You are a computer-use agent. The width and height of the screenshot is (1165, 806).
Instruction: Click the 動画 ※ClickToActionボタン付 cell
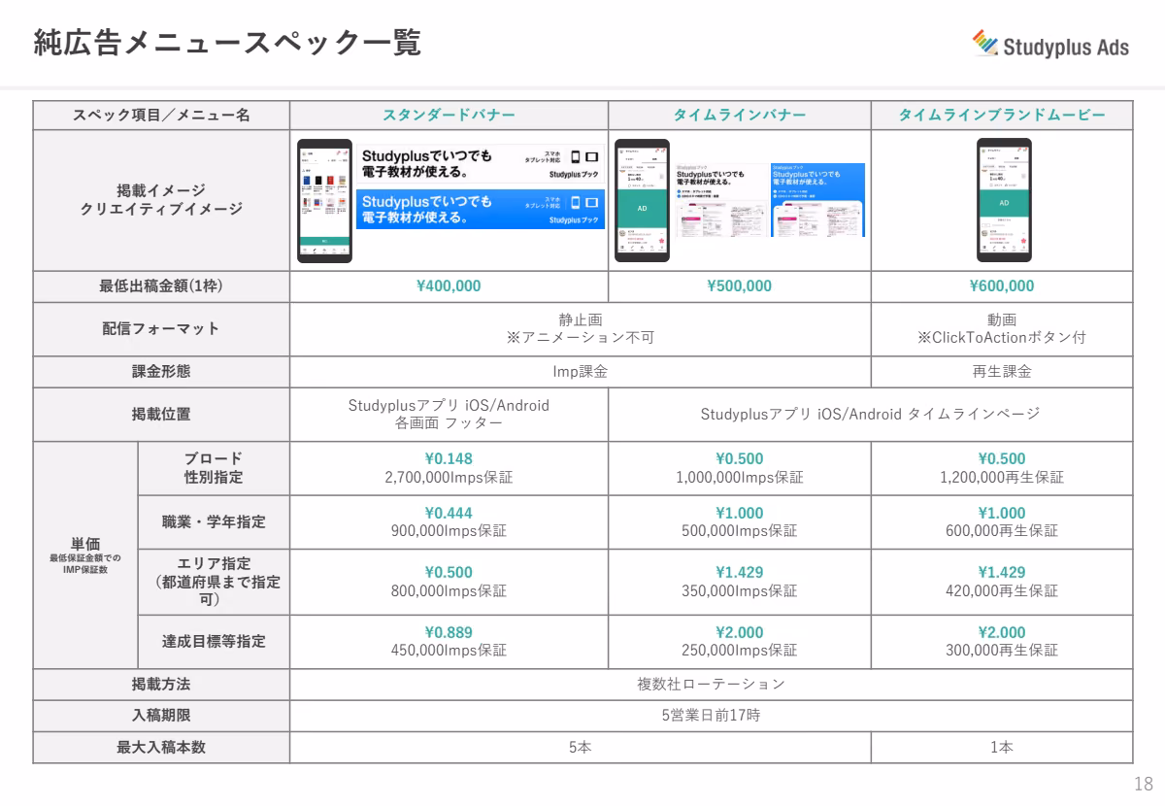point(1002,329)
